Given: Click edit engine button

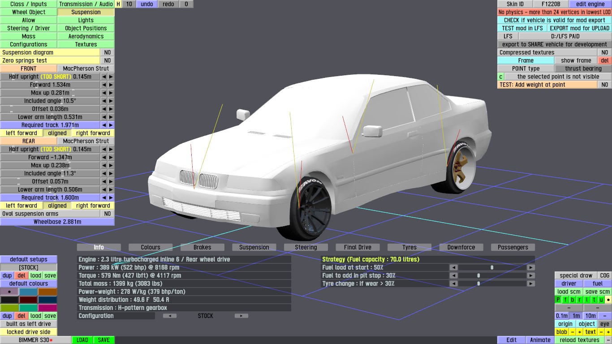Looking at the screenshot, I should pyautogui.click(x=590, y=4).
